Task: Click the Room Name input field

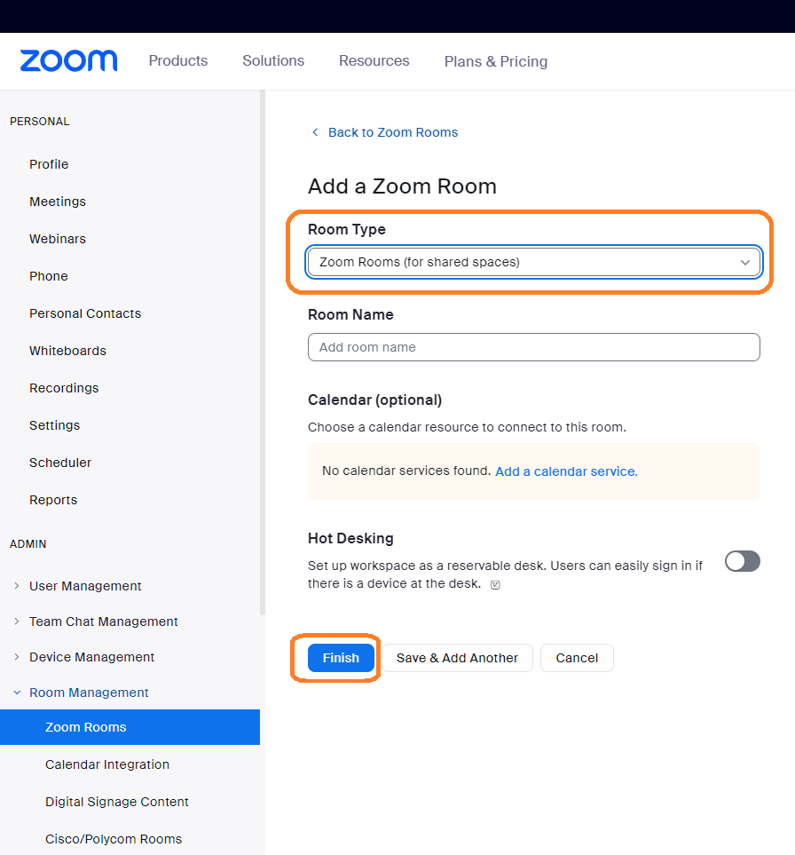Action: [533, 347]
